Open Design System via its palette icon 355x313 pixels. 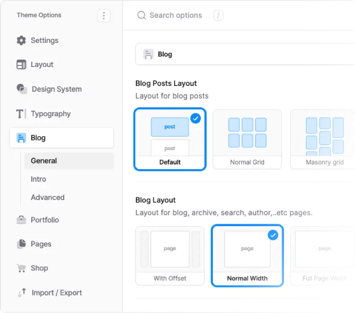pyautogui.click(x=22, y=89)
